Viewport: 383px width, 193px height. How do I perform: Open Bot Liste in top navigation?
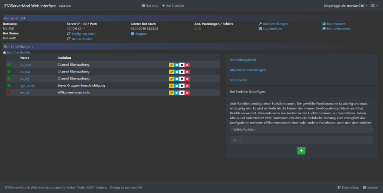[x=150, y=6]
